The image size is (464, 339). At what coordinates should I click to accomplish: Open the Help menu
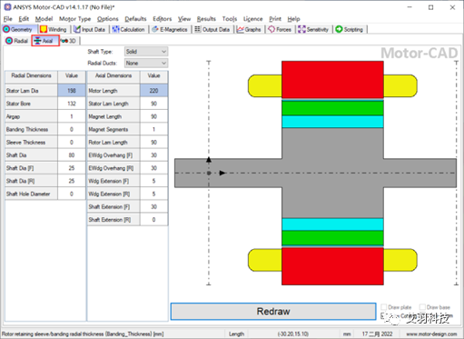click(x=293, y=19)
